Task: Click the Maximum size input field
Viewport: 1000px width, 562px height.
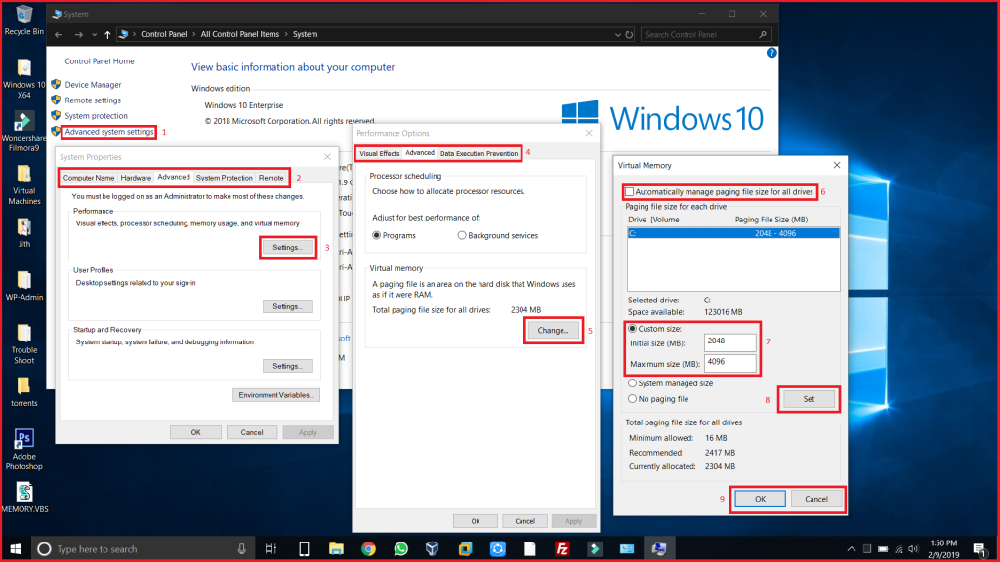Action: 730,363
